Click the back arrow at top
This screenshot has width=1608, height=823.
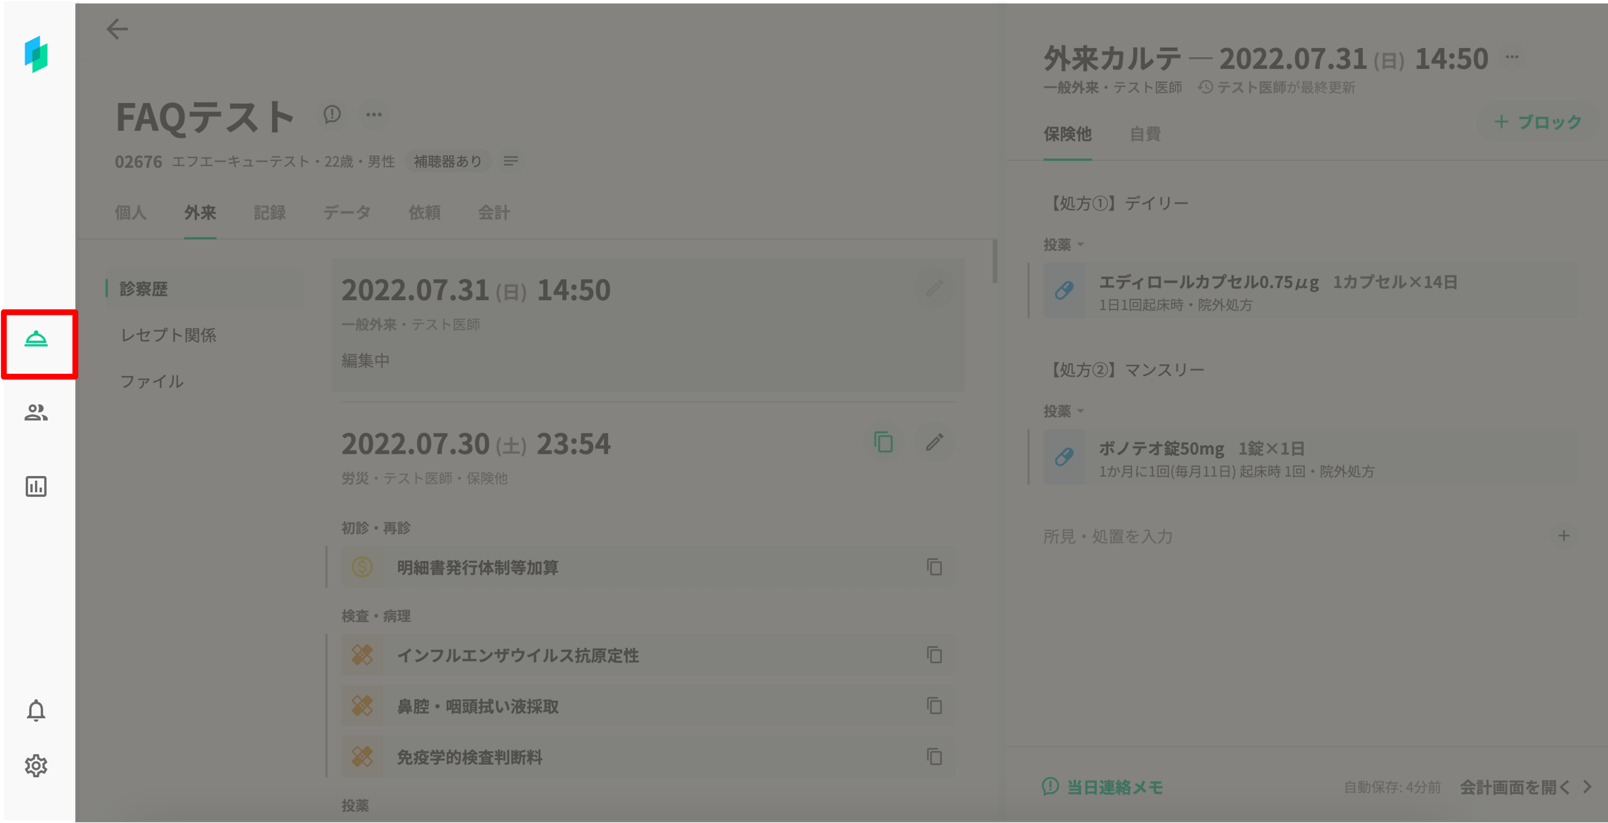pos(117,29)
